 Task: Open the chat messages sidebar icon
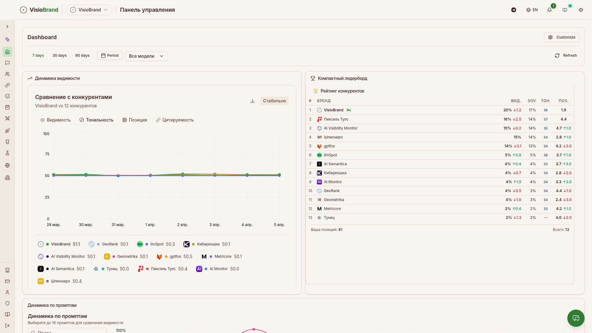[7, 63]
